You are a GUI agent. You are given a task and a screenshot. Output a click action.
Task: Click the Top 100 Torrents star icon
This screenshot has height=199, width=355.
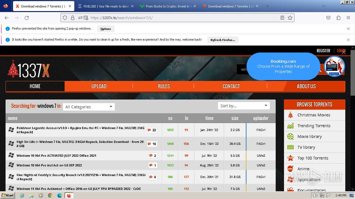point(290,158)
